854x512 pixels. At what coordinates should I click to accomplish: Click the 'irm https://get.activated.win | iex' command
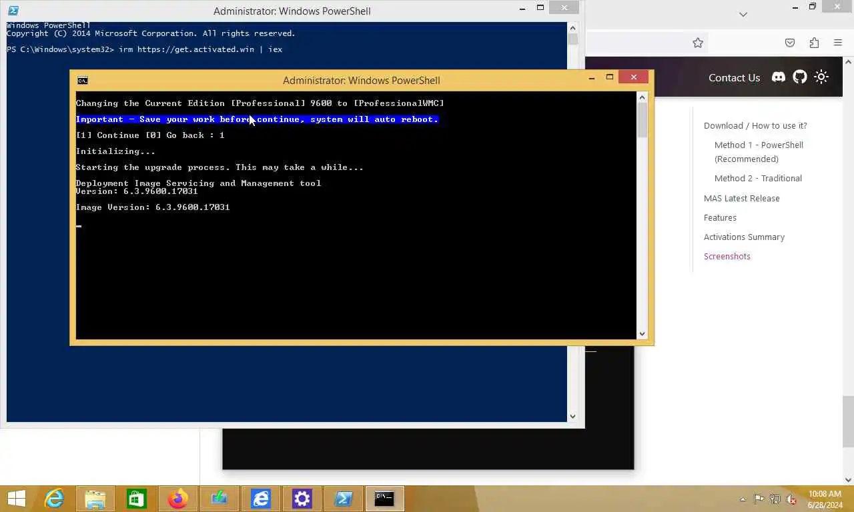(200, 49)
